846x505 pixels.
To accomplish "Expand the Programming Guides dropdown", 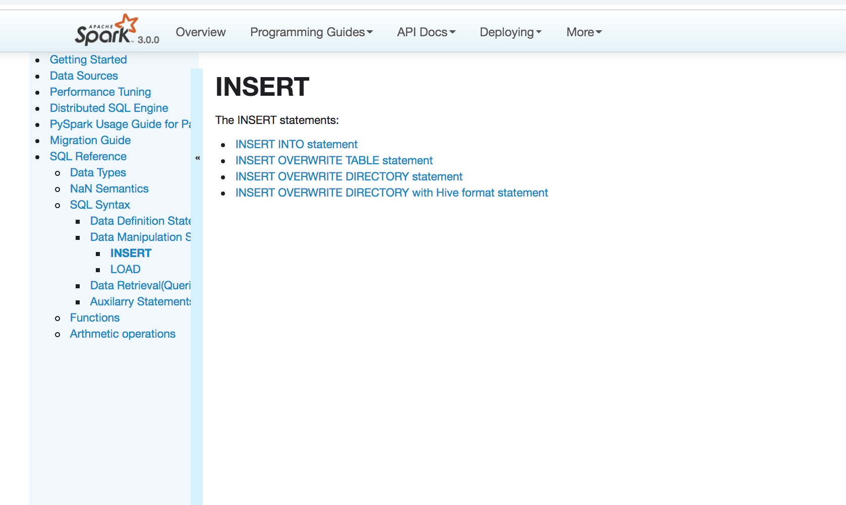I will click(x=312, y=32).
